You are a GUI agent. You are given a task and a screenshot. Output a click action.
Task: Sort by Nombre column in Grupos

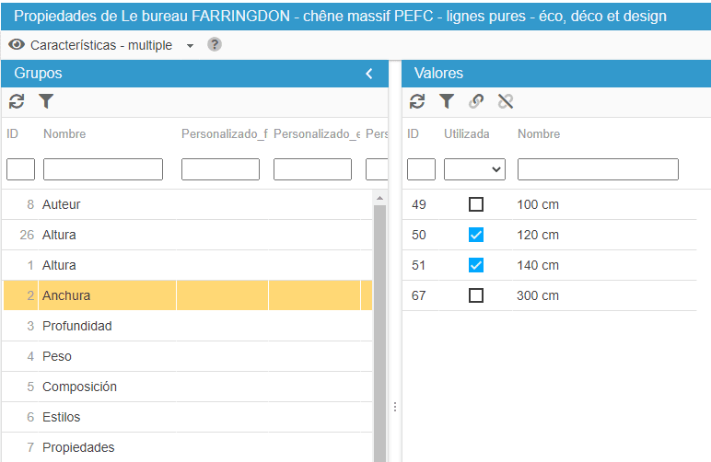click(64, 133)
